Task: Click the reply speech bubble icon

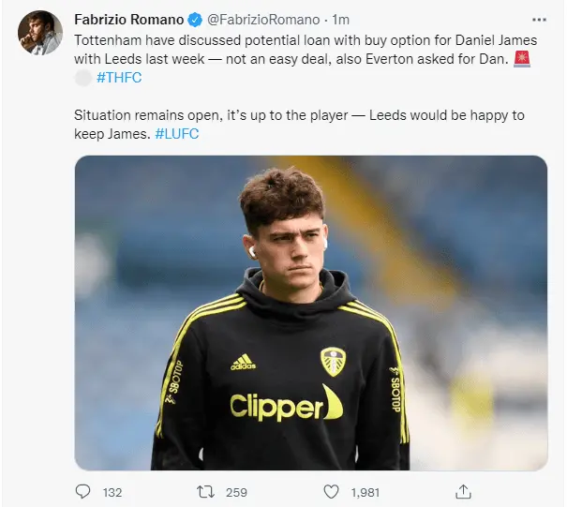Action: click(82, 491)
